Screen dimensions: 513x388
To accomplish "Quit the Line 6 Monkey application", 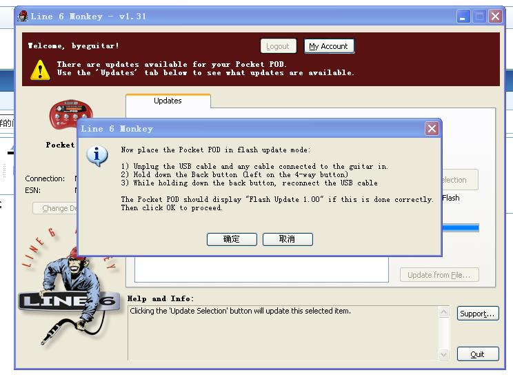I will pos(477,354).
